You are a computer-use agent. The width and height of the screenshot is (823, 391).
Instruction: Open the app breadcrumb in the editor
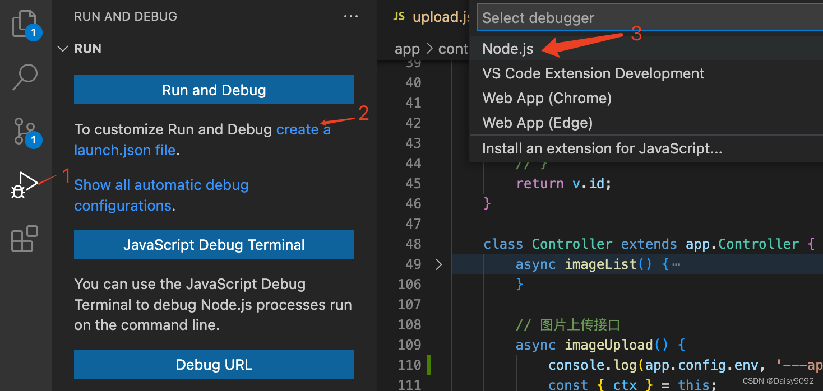pyautogui.click(x=407, y=49)
